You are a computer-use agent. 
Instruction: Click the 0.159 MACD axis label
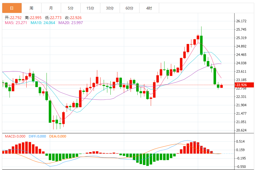[240, 150]
